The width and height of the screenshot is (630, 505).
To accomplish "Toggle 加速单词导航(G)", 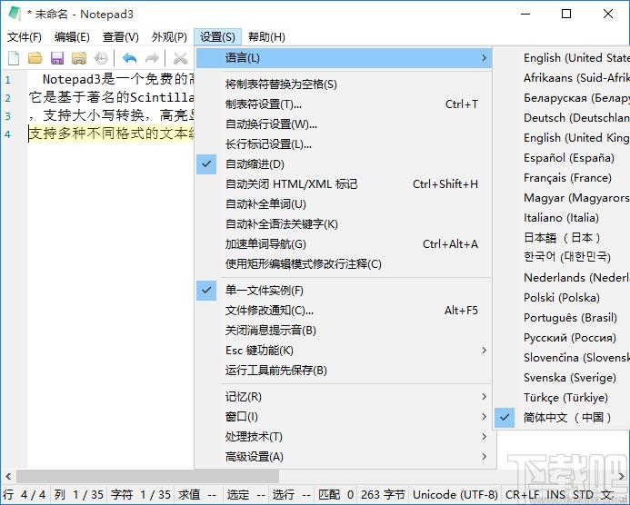I will click(x=344, y=244).
